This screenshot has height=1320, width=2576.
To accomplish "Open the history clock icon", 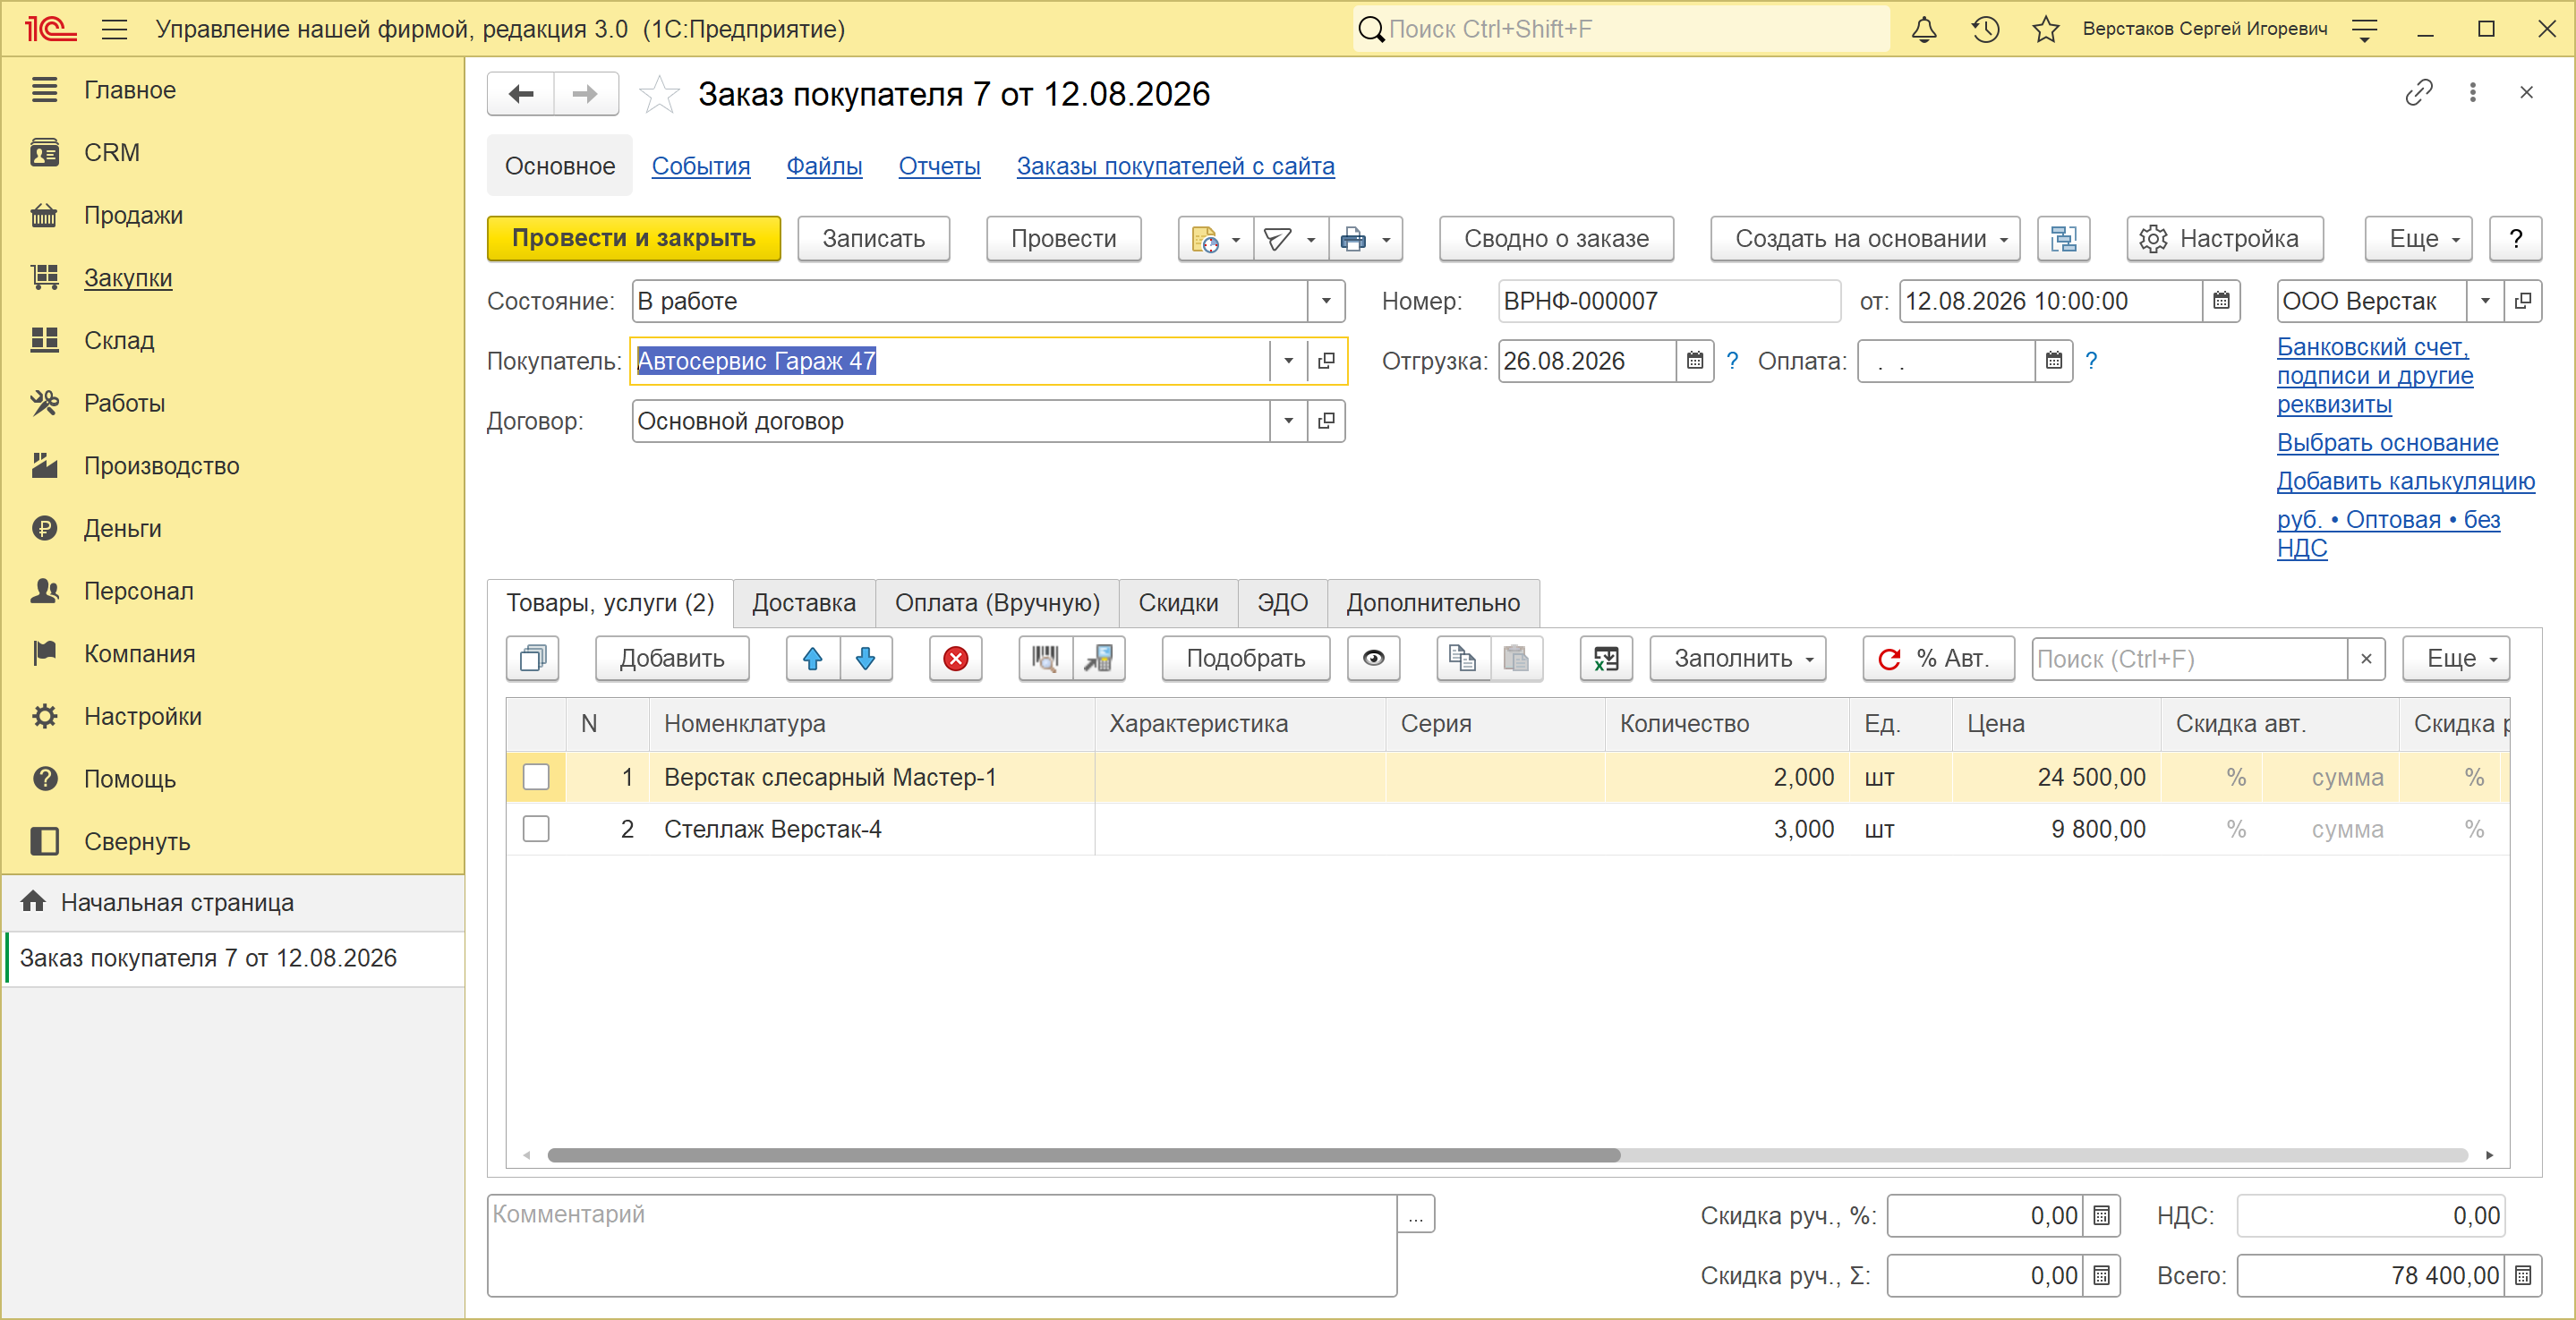I will [1985, 29].
